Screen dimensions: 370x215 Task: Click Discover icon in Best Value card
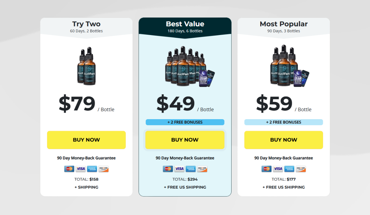202,169
